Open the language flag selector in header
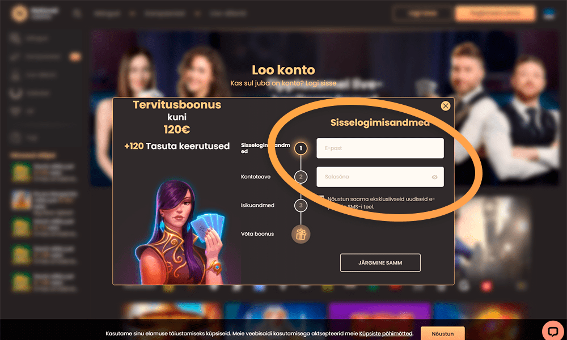Image resolution: width=567 pixels, height=340 pixels. [549, 14]
